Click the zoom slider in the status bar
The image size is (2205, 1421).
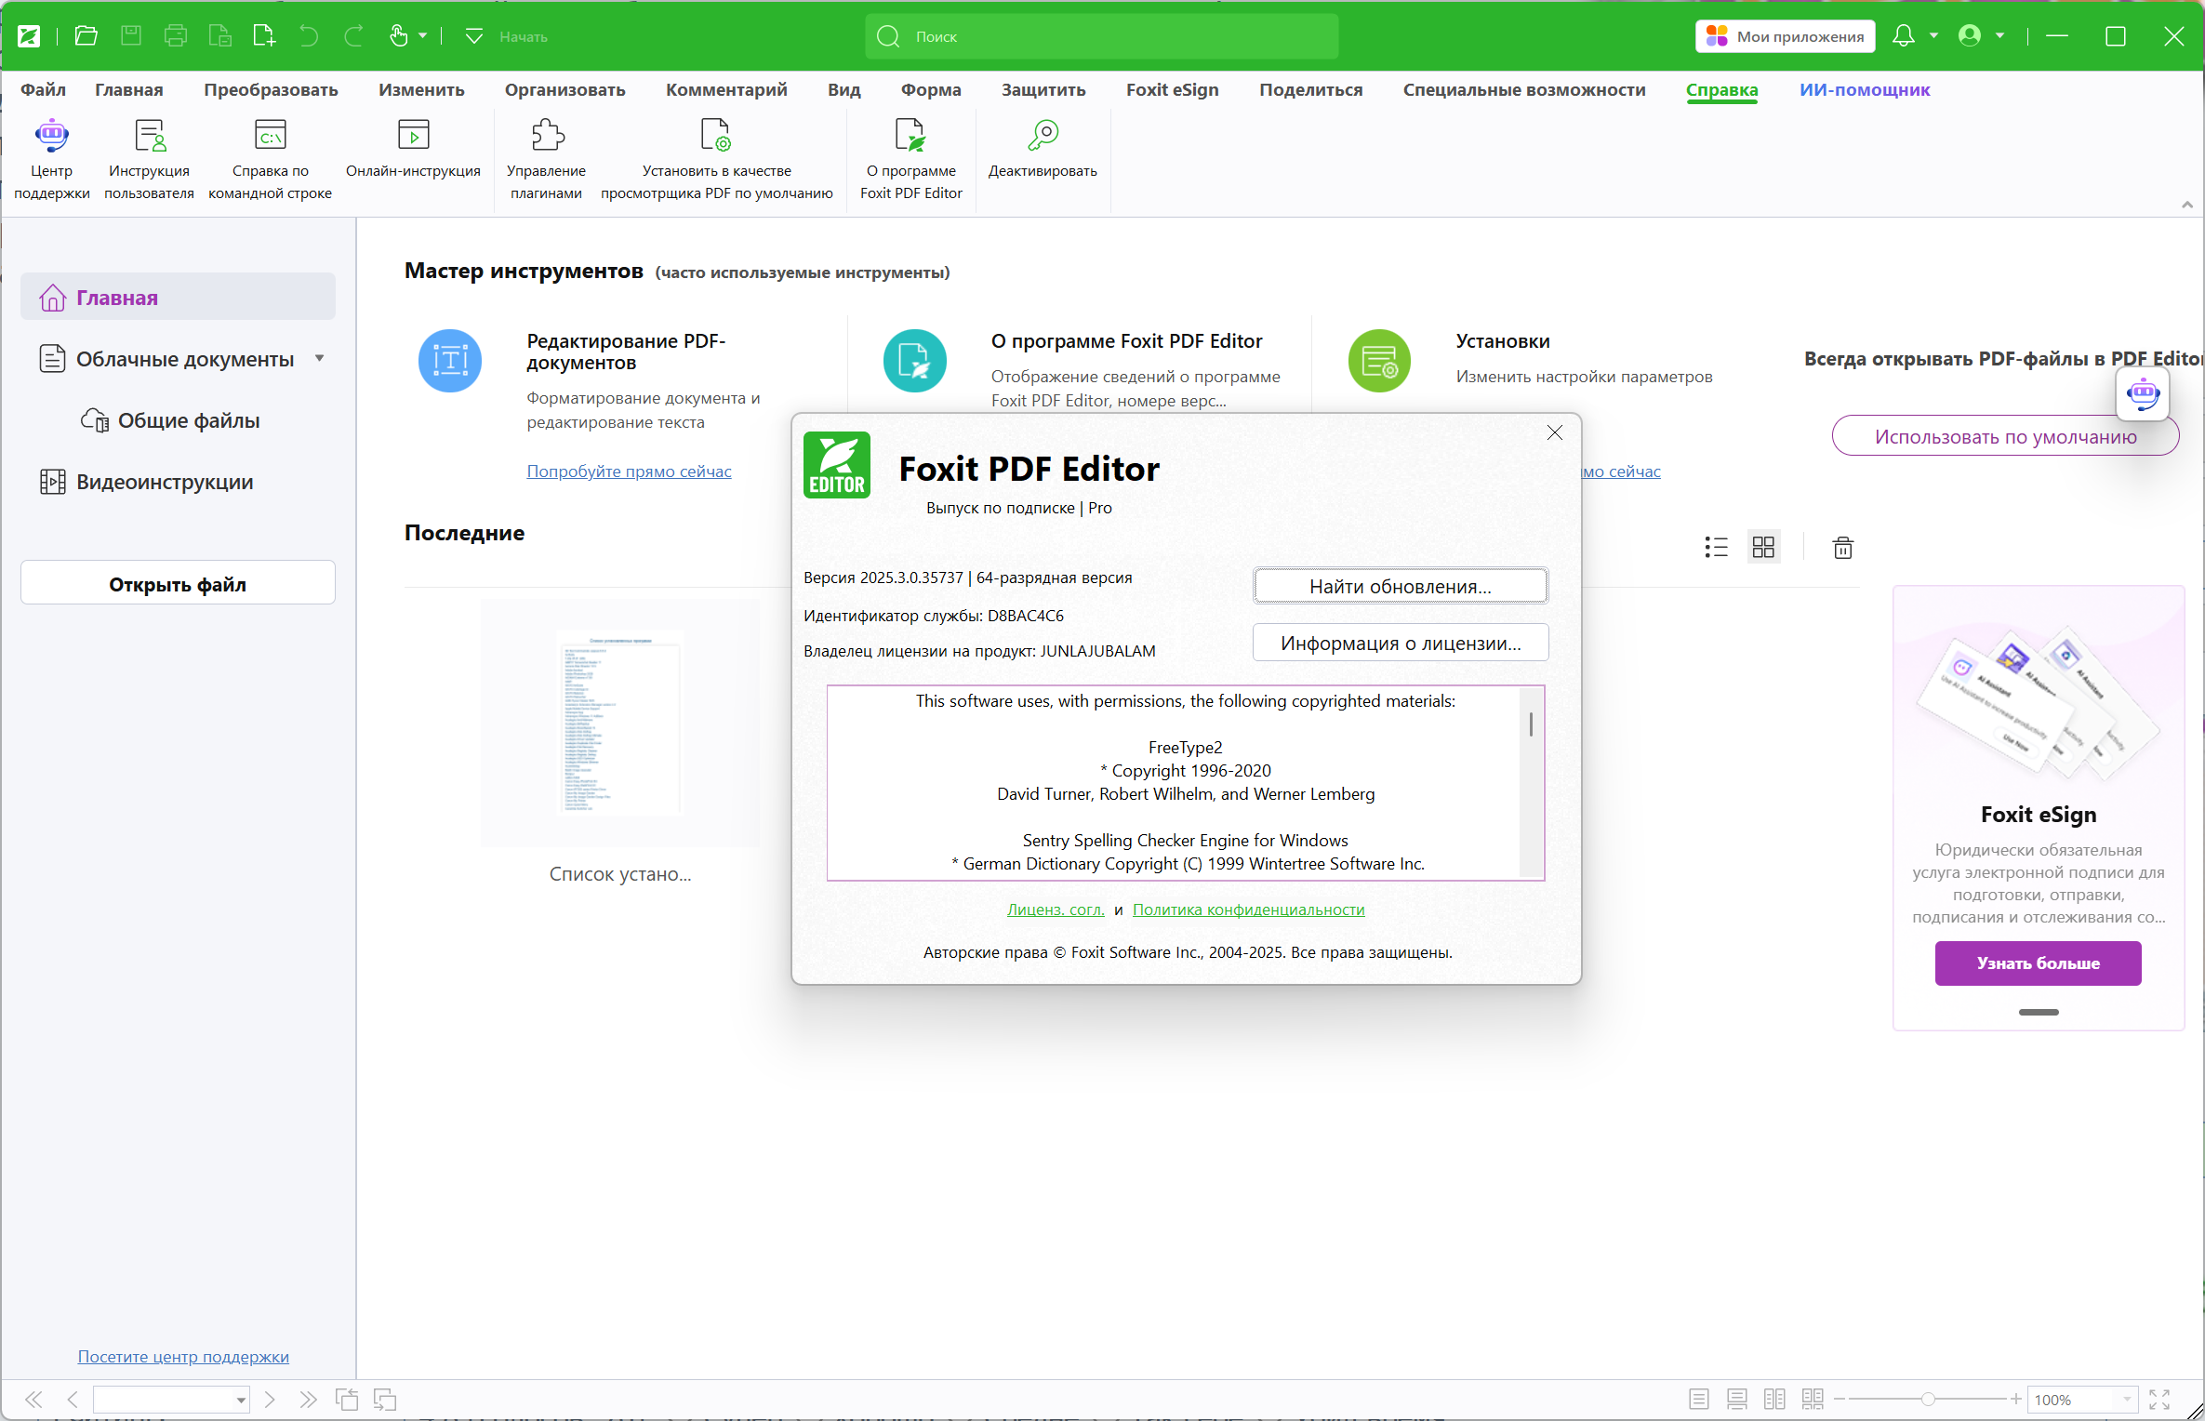1928,1400
